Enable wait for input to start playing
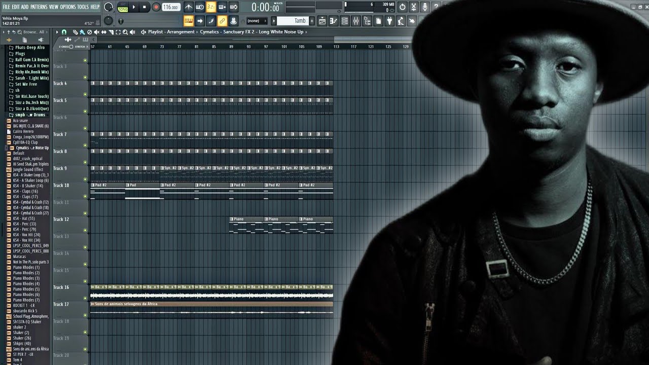The width and height of the screenshot is (649, 365). coord(200,7)
